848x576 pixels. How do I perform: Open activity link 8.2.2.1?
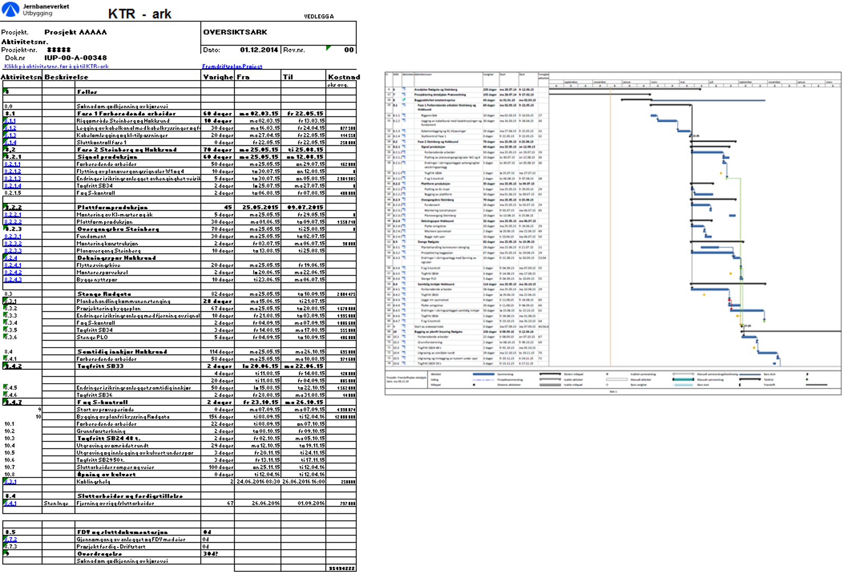click(13, 215)
